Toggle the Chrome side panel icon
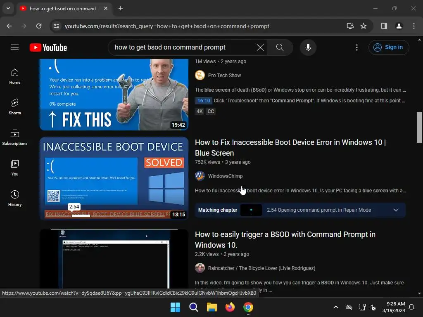The width and height of the screenshot is (423, 317). click(384, 26)
